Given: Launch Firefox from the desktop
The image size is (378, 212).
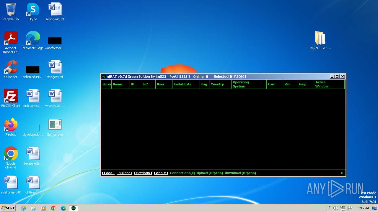Looking at the screenshot, I should pyautogui.click(x=11, y=127).
